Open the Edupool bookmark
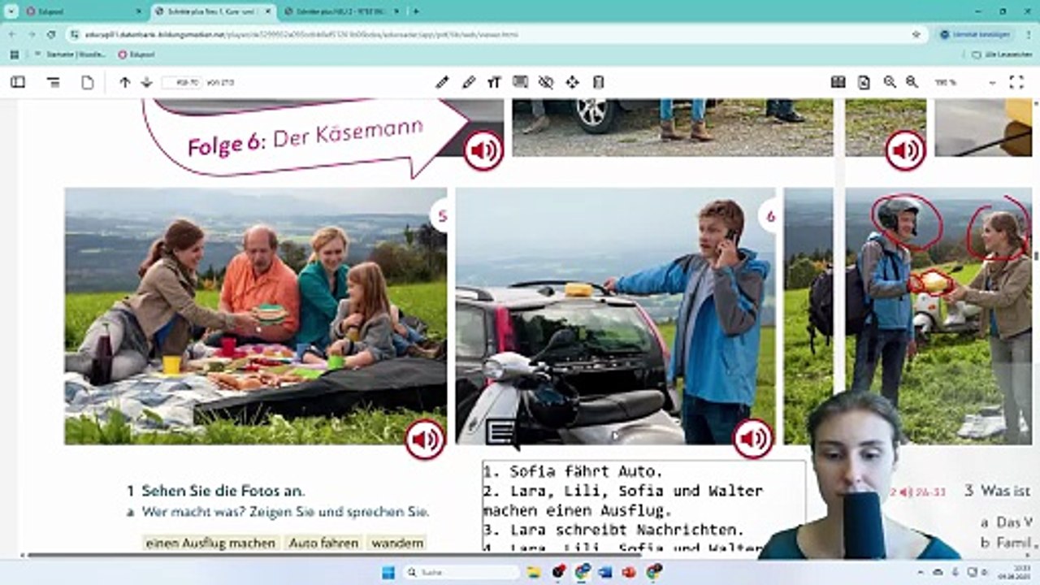 tap(135, 54)
